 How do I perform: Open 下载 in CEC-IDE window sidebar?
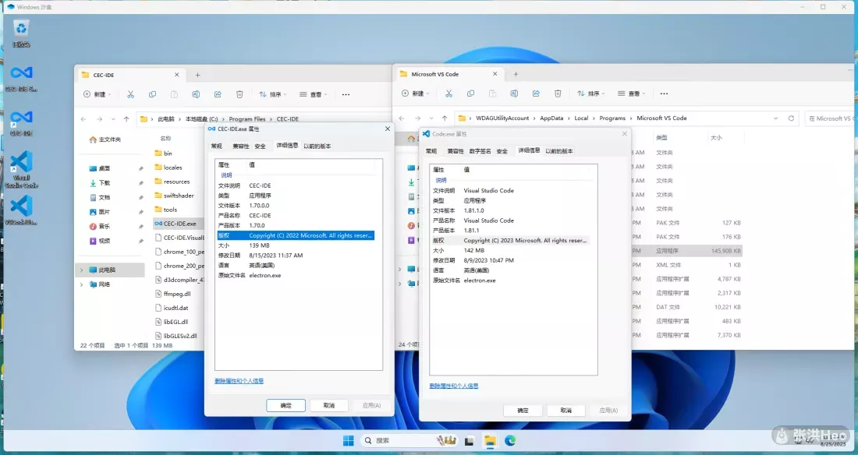[104, 182]
